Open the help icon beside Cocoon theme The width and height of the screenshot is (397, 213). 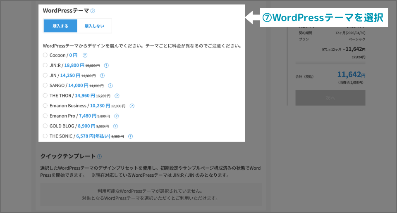[85, 55]
